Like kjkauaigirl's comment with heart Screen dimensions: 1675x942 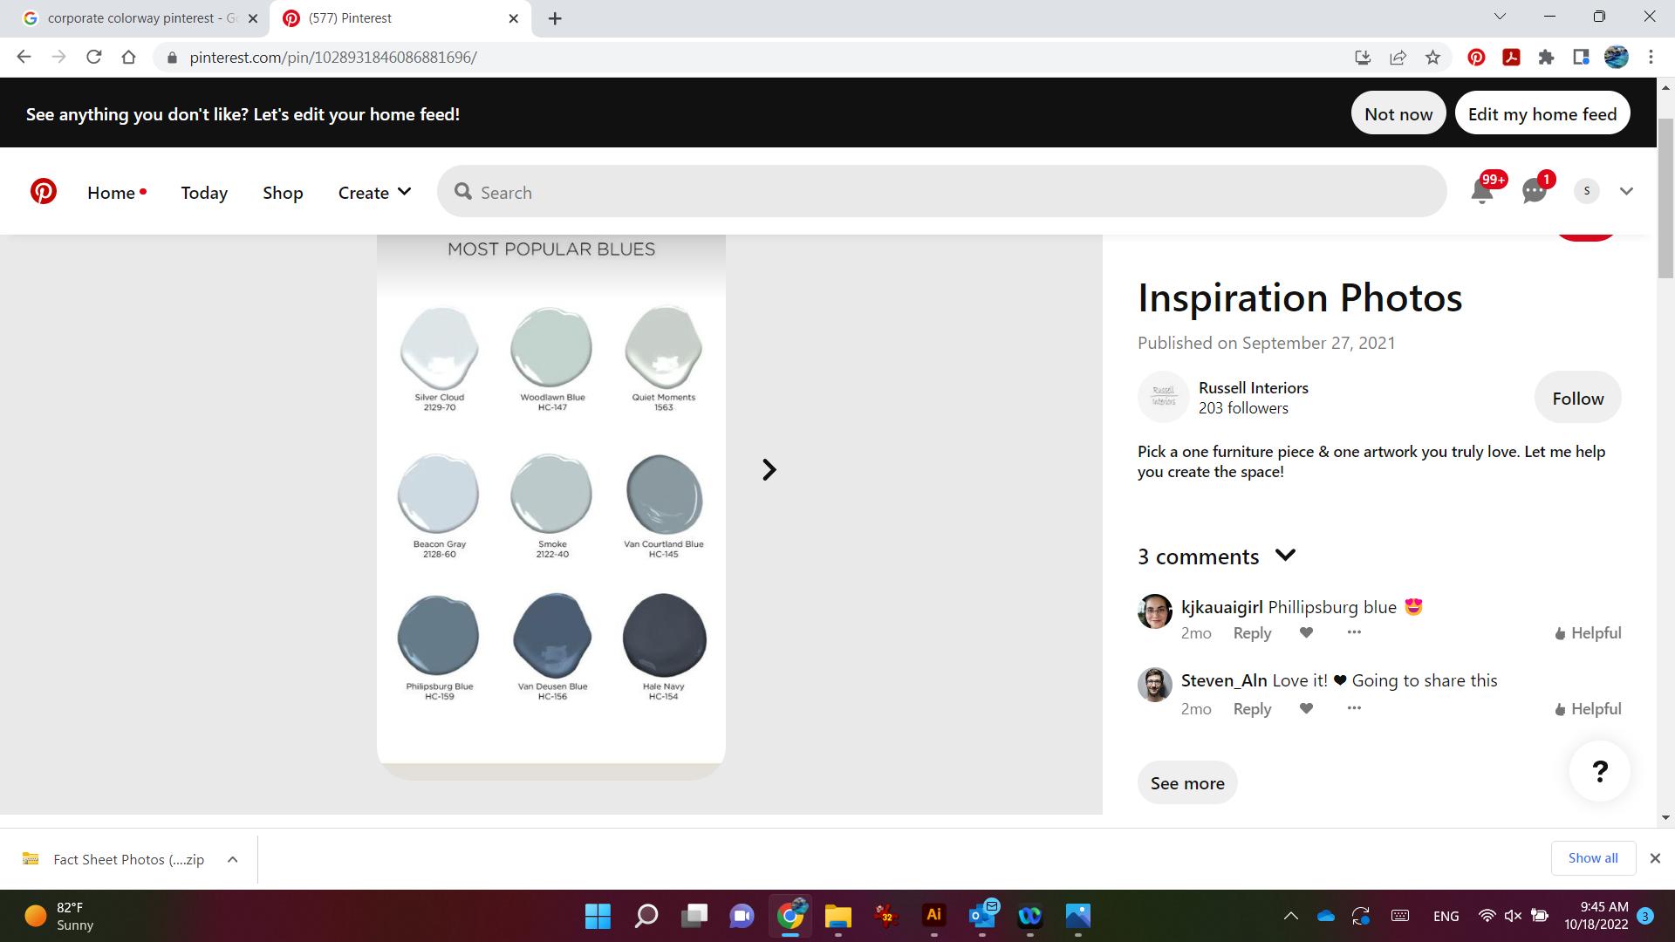point(1306,632)
